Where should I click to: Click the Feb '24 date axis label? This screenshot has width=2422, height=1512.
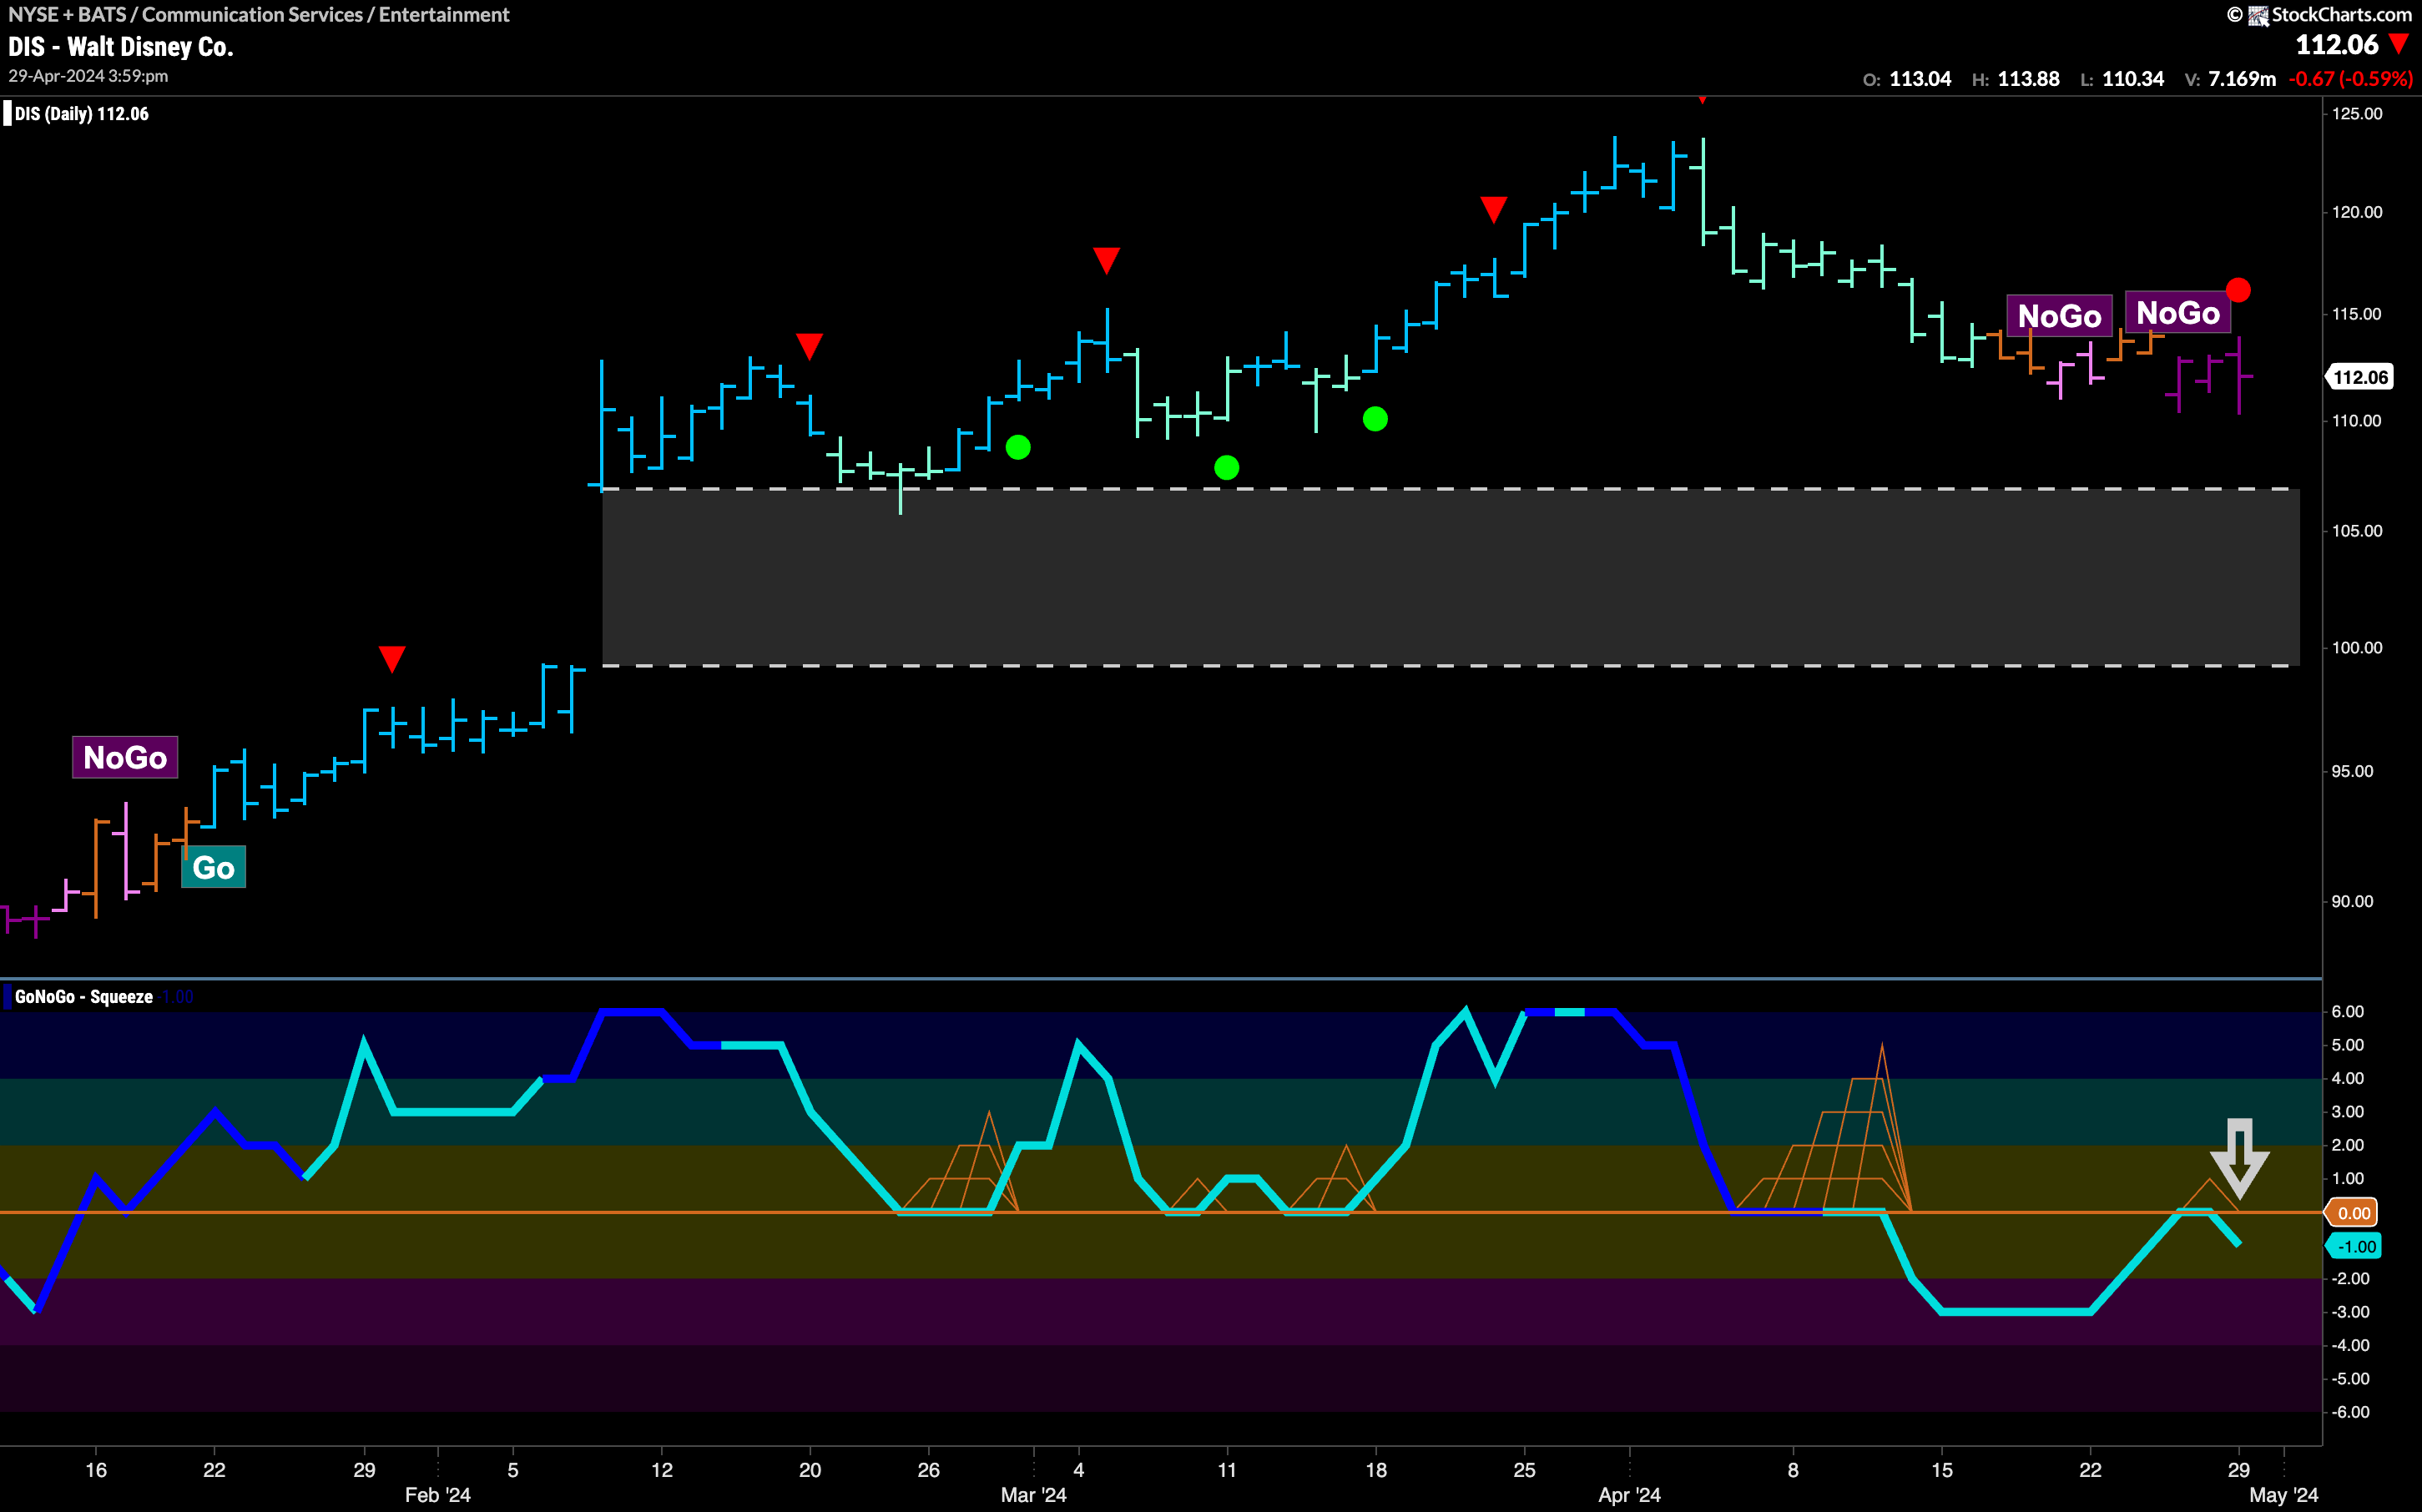tap(437, 1495)
